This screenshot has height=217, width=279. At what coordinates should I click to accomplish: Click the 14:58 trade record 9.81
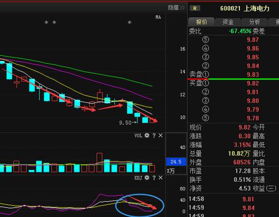pos(248,199)
